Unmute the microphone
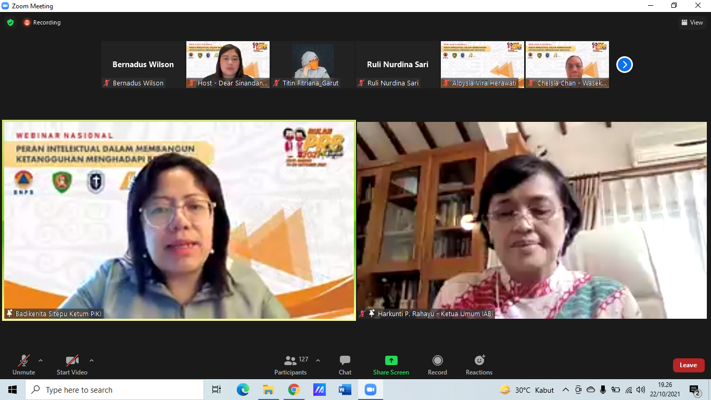Screen dimensions: 711x400 (x=23, y=365)
